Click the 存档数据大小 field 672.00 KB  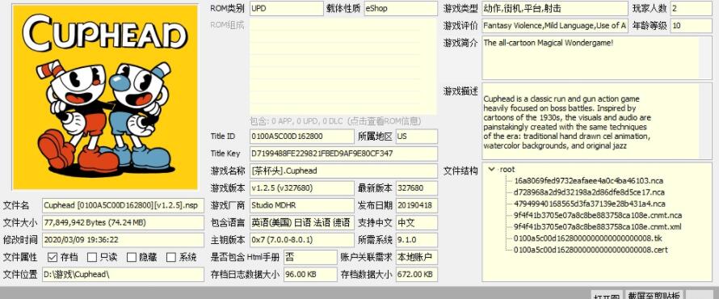coord(417,275)
